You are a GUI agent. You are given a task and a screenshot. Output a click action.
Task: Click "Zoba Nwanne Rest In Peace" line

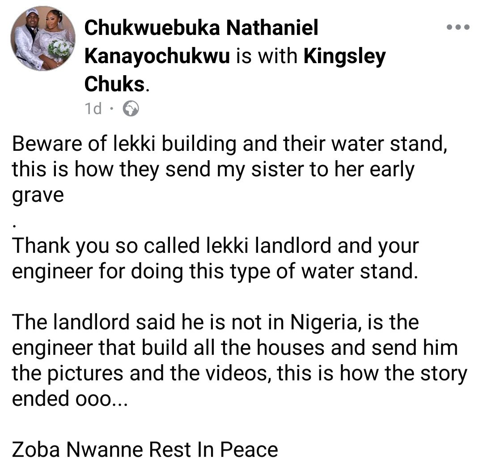[x=145, y=450]
